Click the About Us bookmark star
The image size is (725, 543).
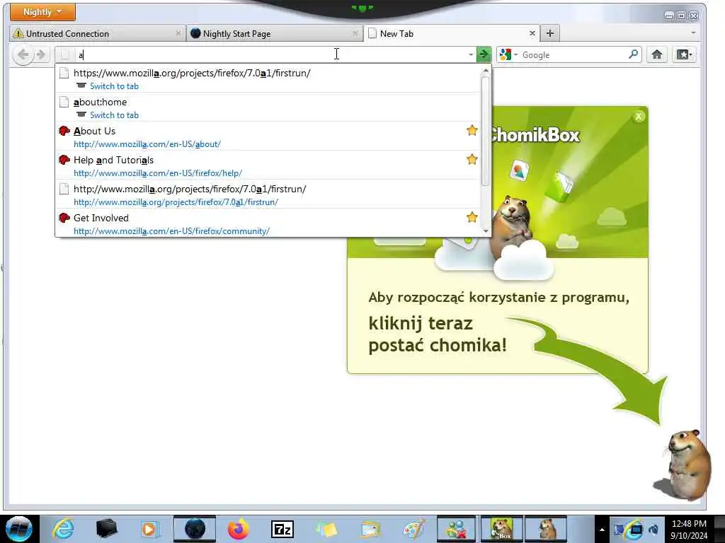[472, 131]
